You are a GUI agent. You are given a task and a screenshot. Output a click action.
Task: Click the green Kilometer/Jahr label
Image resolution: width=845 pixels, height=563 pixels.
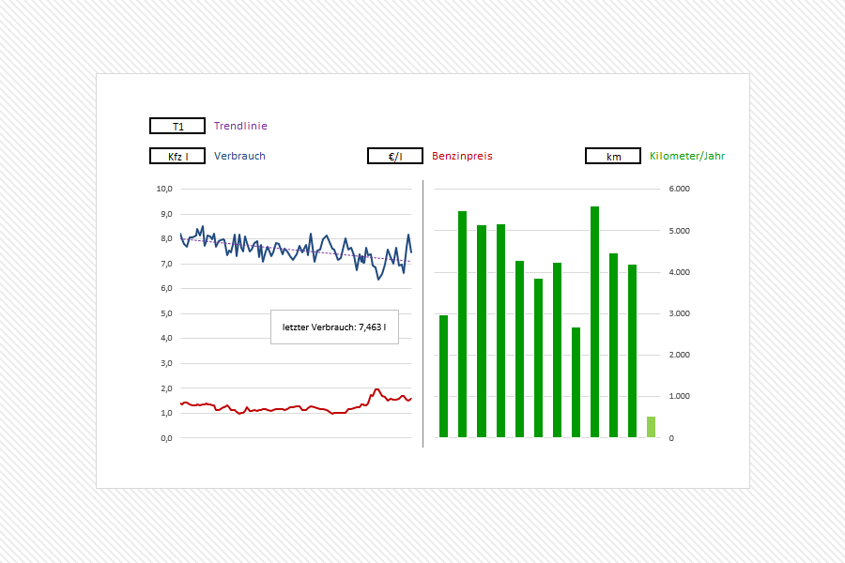click(x=687, y=156)
